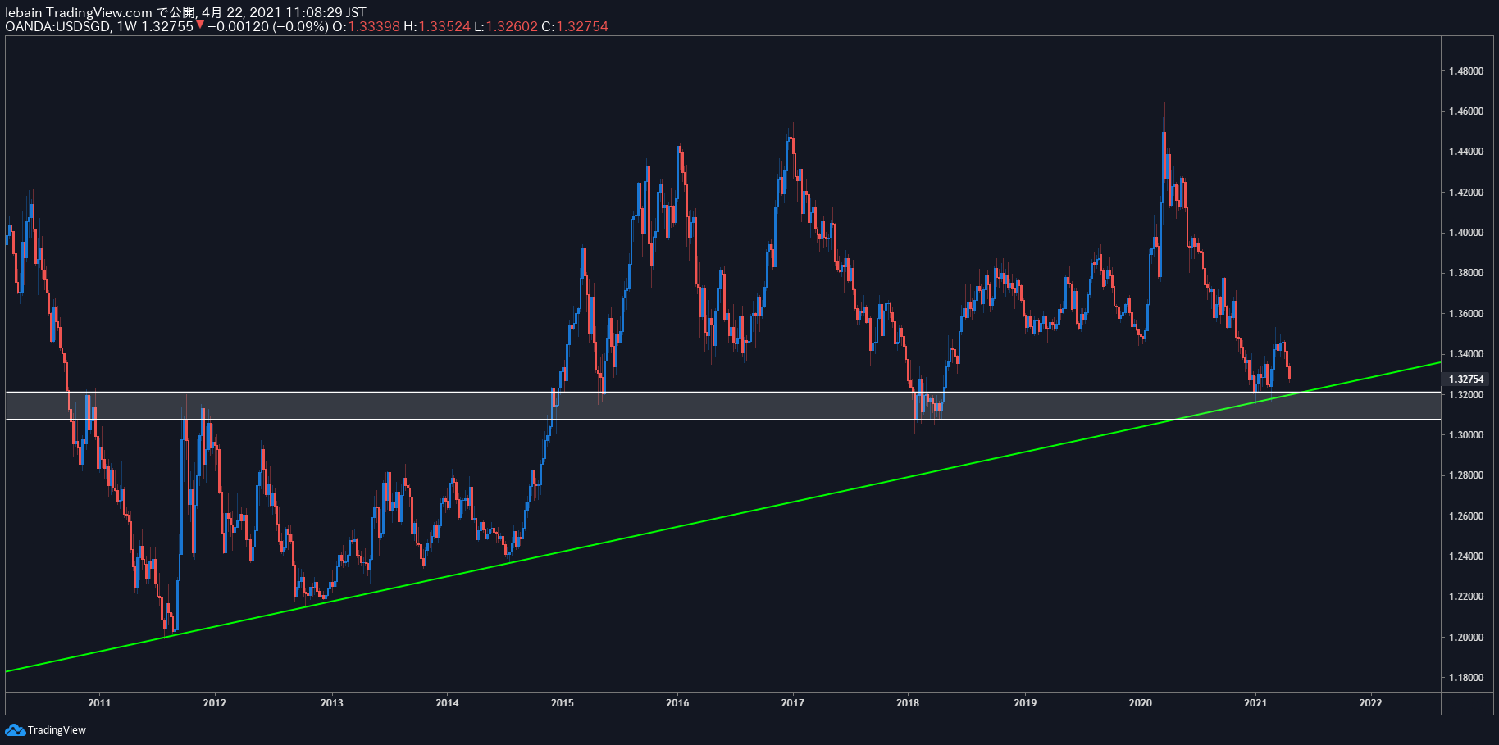Click the 1.24000 price axis label
This screenshot has height=745, width=1499.
tap(1465, 556)
